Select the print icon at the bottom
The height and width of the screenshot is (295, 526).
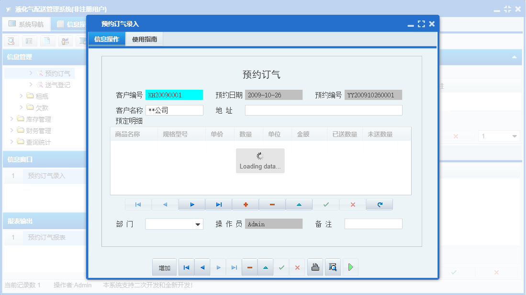(315, 267)
